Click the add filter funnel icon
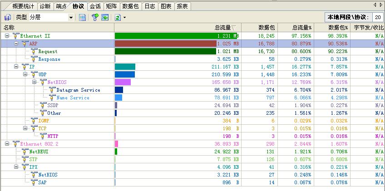This screenshot has height=191, width=385. tap(95, 17)
